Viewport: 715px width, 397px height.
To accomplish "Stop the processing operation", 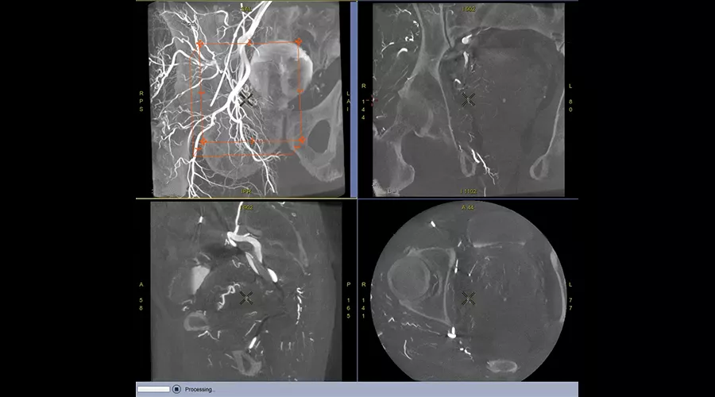I will point(176,389).
